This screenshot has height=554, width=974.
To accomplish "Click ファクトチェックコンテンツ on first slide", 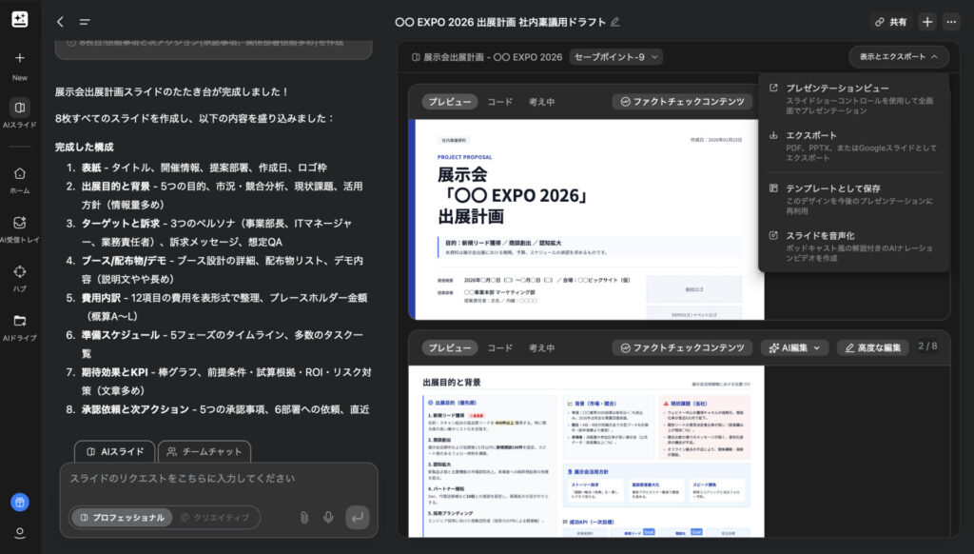I will pos(681,101).
